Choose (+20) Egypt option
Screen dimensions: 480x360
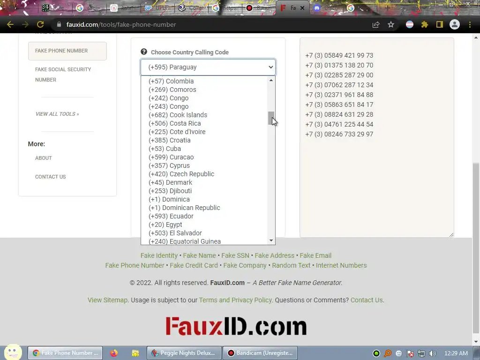tap(204, 225)
